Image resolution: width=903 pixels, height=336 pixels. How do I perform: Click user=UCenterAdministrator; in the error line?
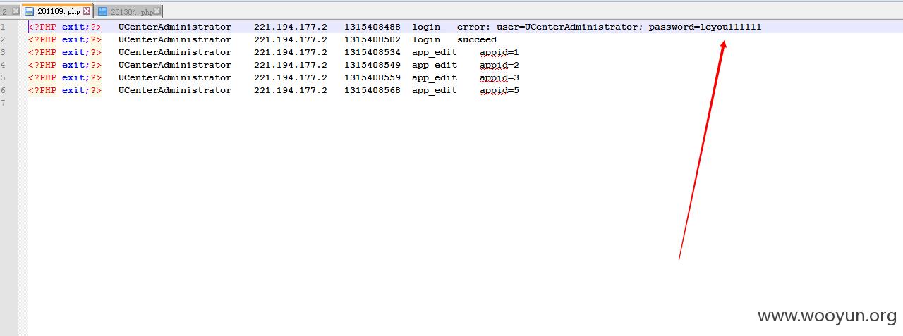pos(569,27)
